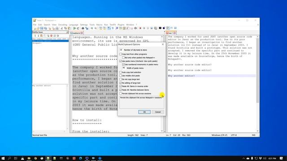
Task: Click the 'How to install:' line in readme
Action: point(87,120)
